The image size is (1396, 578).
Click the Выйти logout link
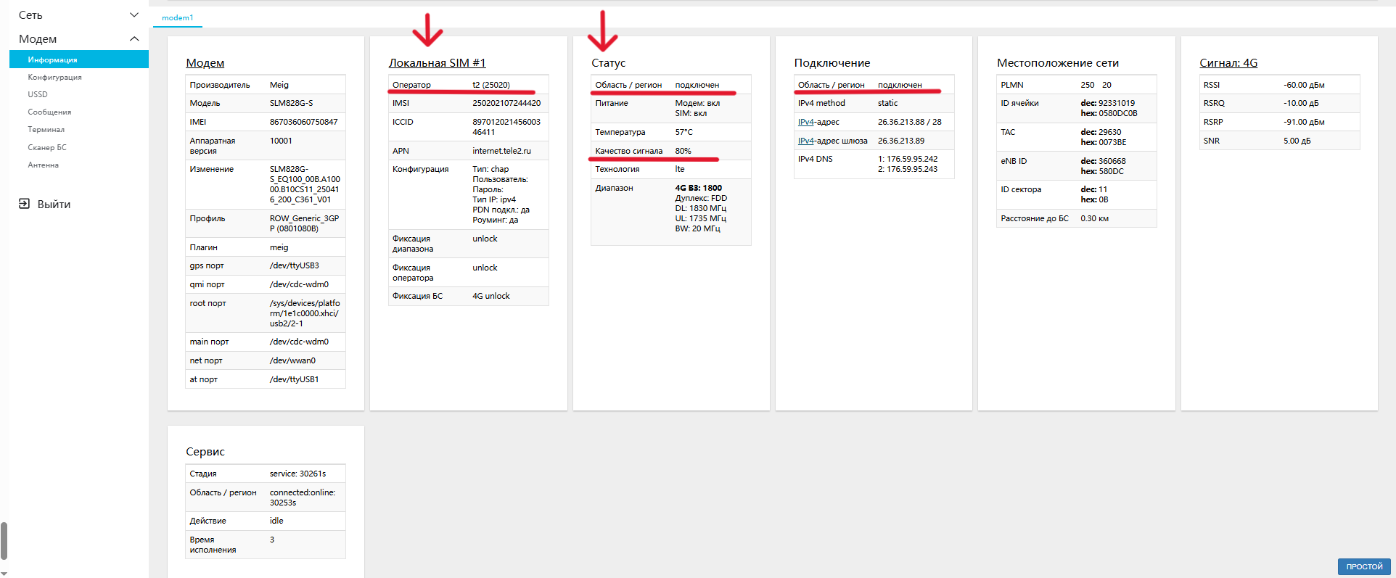pyautogui.click(x=54, y=204)
